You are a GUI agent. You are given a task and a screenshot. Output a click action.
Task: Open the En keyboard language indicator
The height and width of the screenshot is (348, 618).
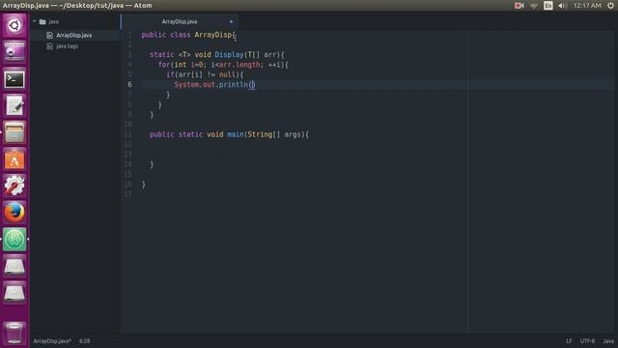(x=548, y=6)
